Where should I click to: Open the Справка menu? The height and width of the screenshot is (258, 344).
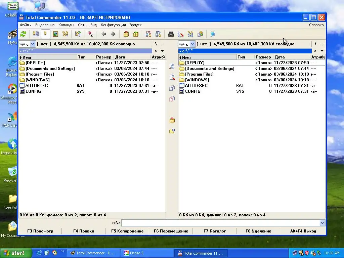(316, 25)
